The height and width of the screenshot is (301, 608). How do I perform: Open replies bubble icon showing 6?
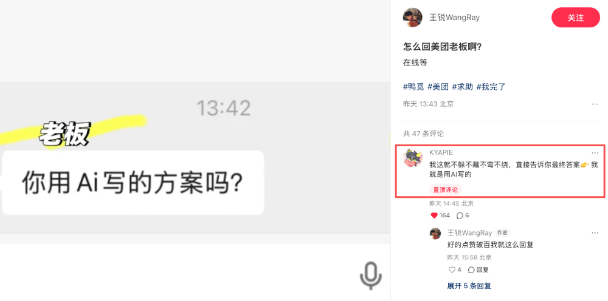coord(460,215)
